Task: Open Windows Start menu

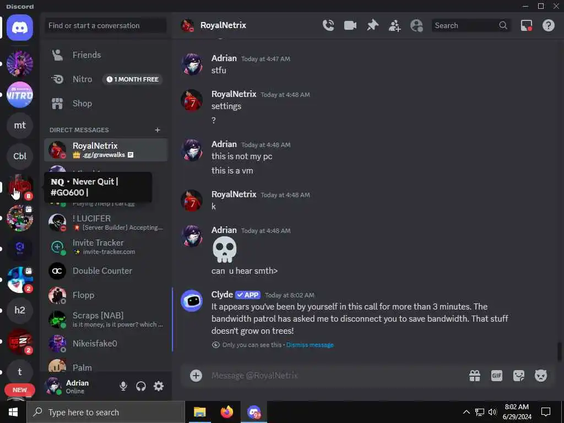Action: (x=13, y=412)
